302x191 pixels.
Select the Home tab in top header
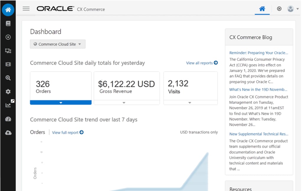[262, 9]
